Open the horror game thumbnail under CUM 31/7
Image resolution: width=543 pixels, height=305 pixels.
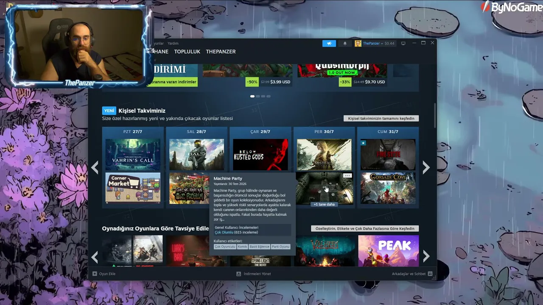388,155
